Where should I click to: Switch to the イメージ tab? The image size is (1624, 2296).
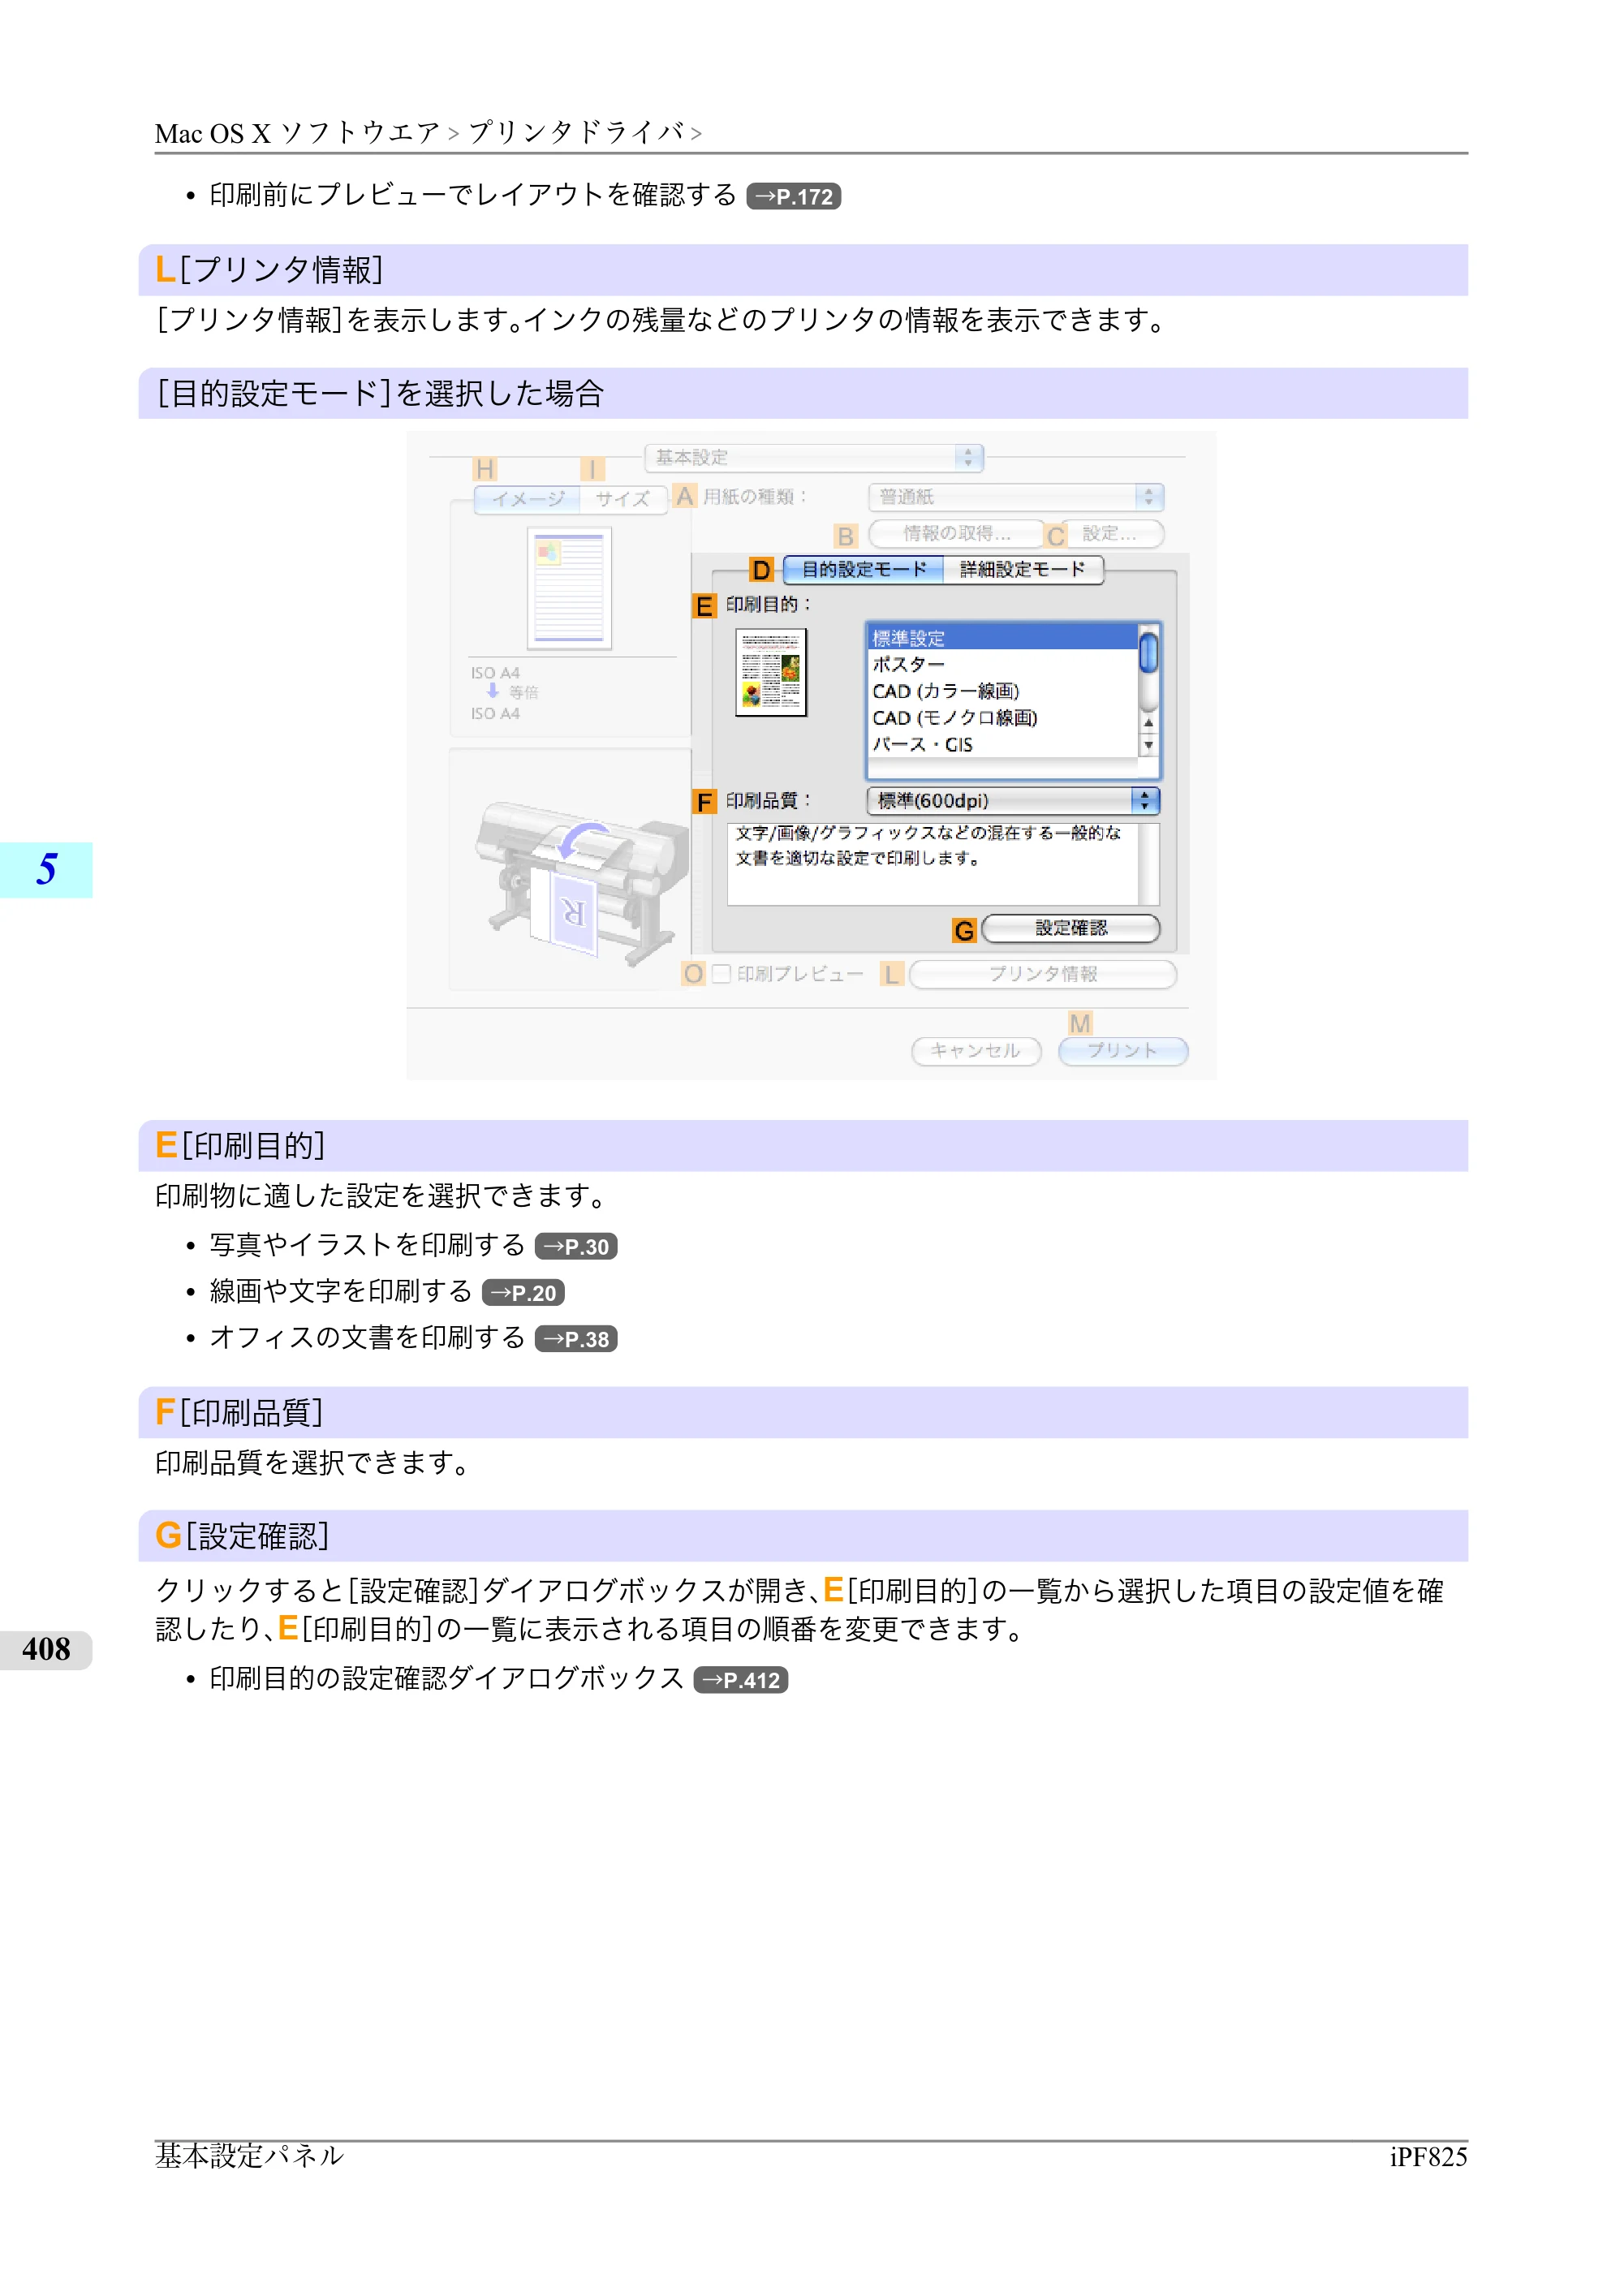point(527,498)
